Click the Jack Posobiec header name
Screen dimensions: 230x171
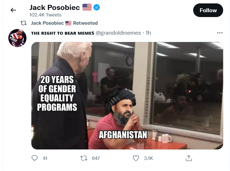(55, 7)
